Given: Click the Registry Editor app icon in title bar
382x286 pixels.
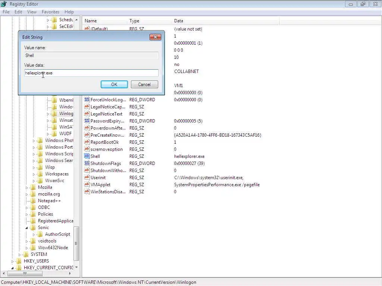Looking at the screenshot, I should click(x=4, y=4).
